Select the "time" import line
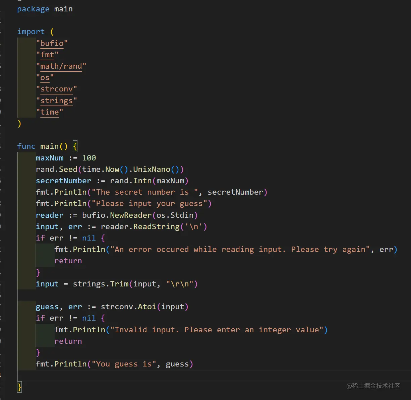Screen dimensions: 411x400 tap(49, 112)
